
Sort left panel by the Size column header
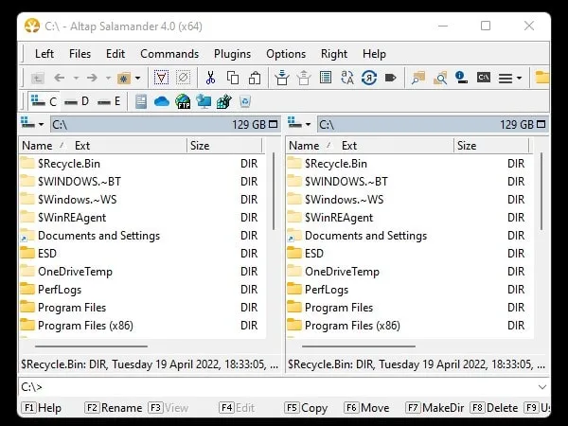[224, 146]
